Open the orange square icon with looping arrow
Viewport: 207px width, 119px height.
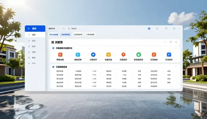click(154, 55)
